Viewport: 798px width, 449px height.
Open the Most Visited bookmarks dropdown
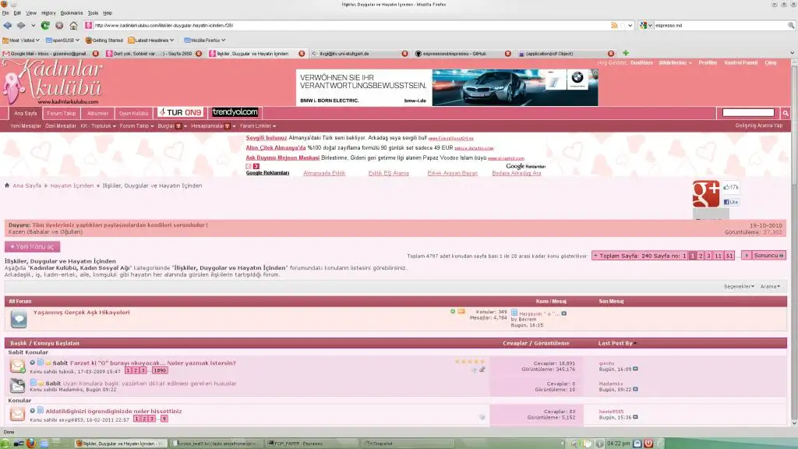click(21, 41)
